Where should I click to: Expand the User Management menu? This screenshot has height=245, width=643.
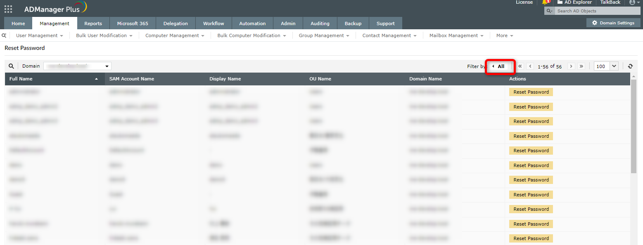40,35
